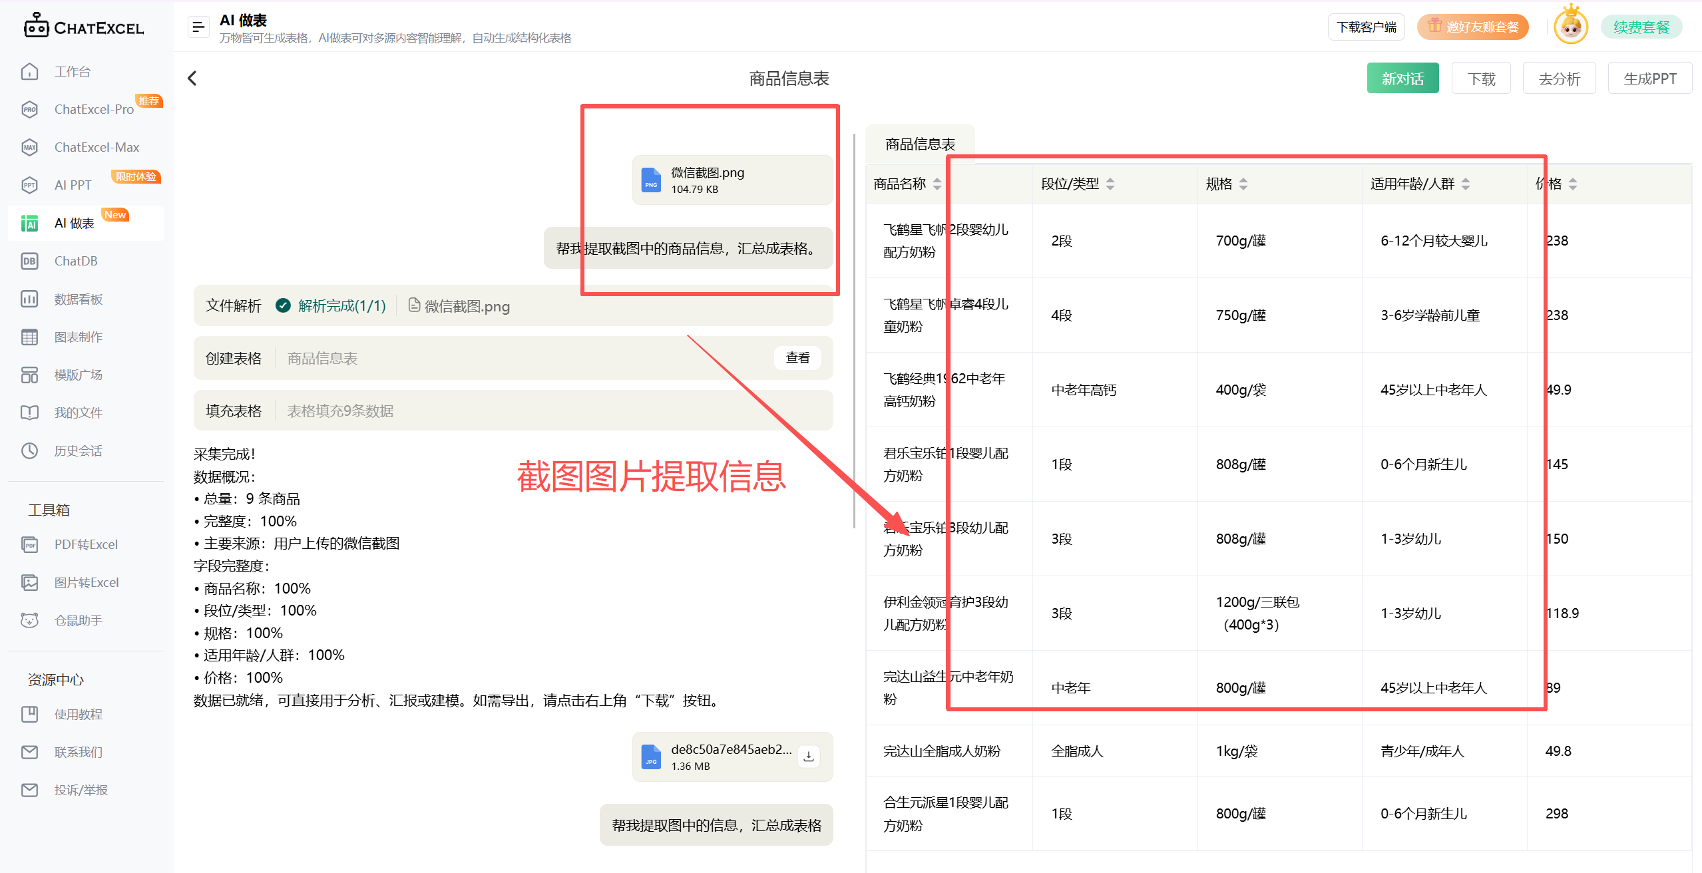Click the 新对话 button
1702x873 pixels.
tap(1402, 79)
